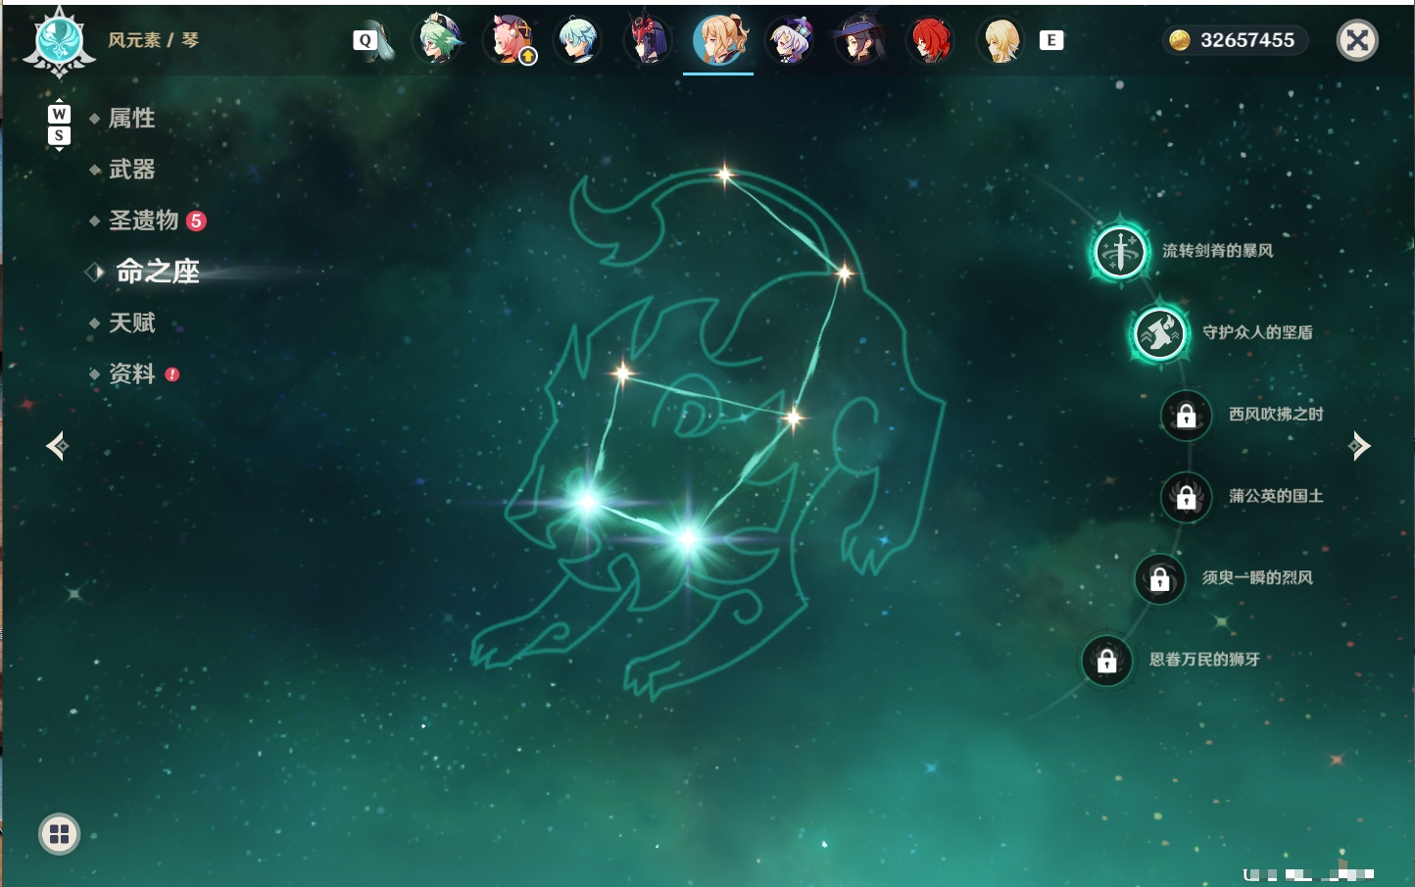The width and height of the screenshot is (1415, 887).
Task: Go to previous character with left arrow
Action: (x=58, y=446)
